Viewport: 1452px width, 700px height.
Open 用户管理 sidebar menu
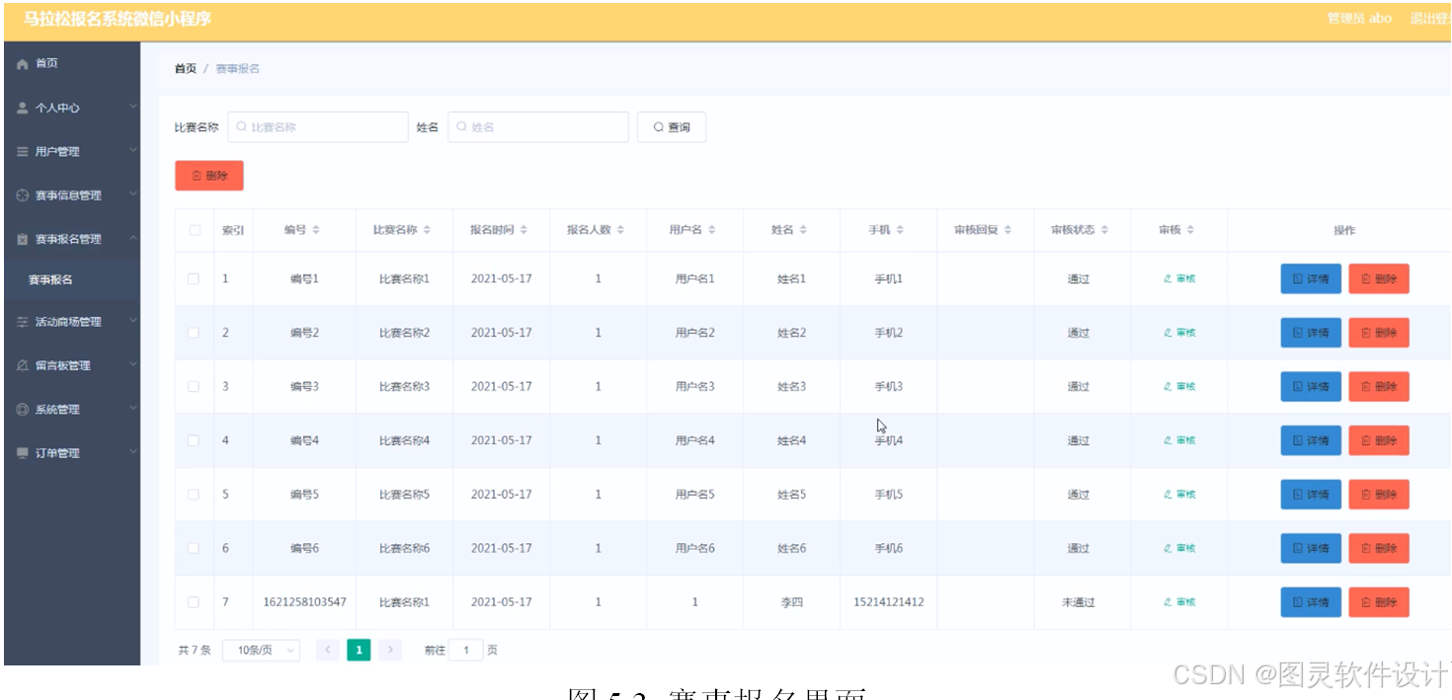[71, 152]
